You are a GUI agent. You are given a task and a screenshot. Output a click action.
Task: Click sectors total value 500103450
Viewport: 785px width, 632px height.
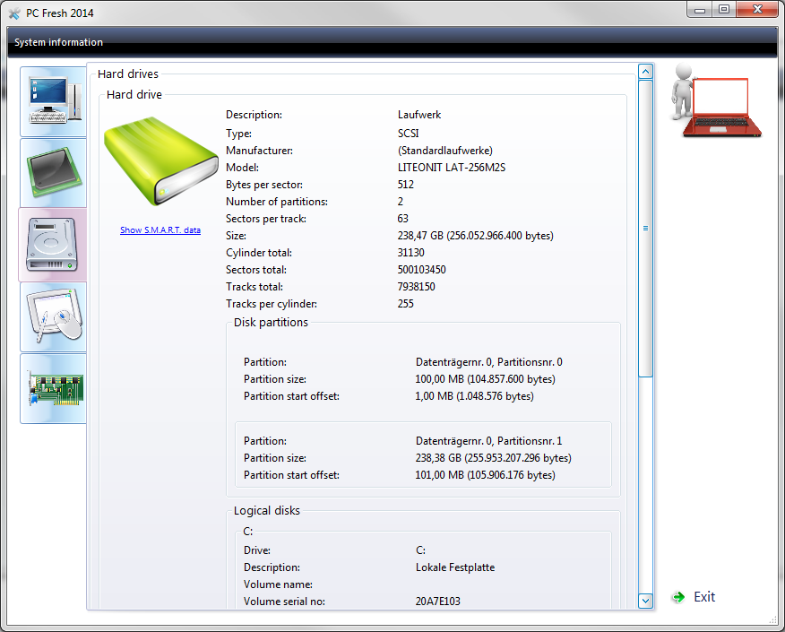coord(421,270)
